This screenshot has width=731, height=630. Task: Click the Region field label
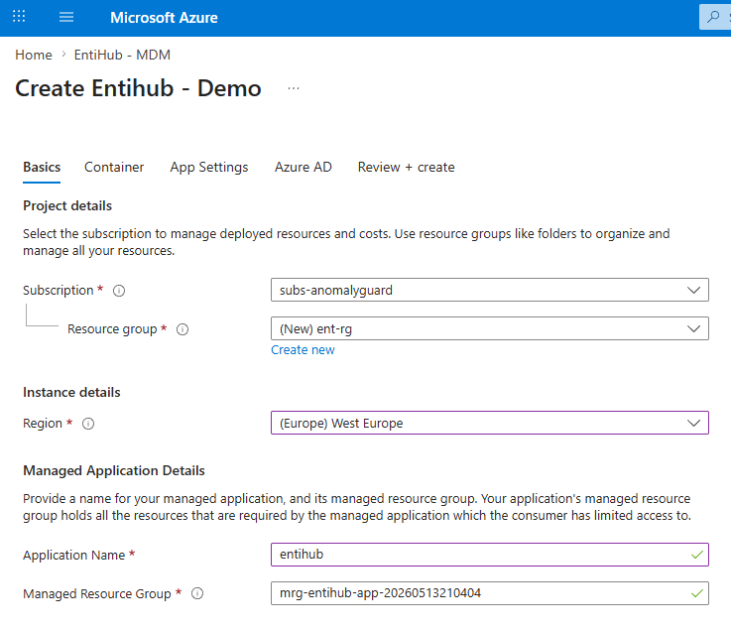click(x=43, y=424)
